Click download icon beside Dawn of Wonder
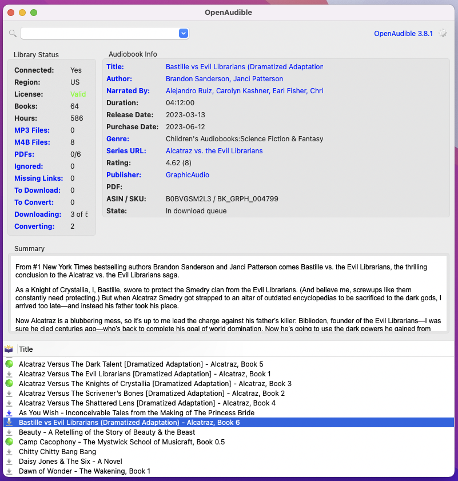The width and height of the screenshot is (458, 481). (9, 471)
